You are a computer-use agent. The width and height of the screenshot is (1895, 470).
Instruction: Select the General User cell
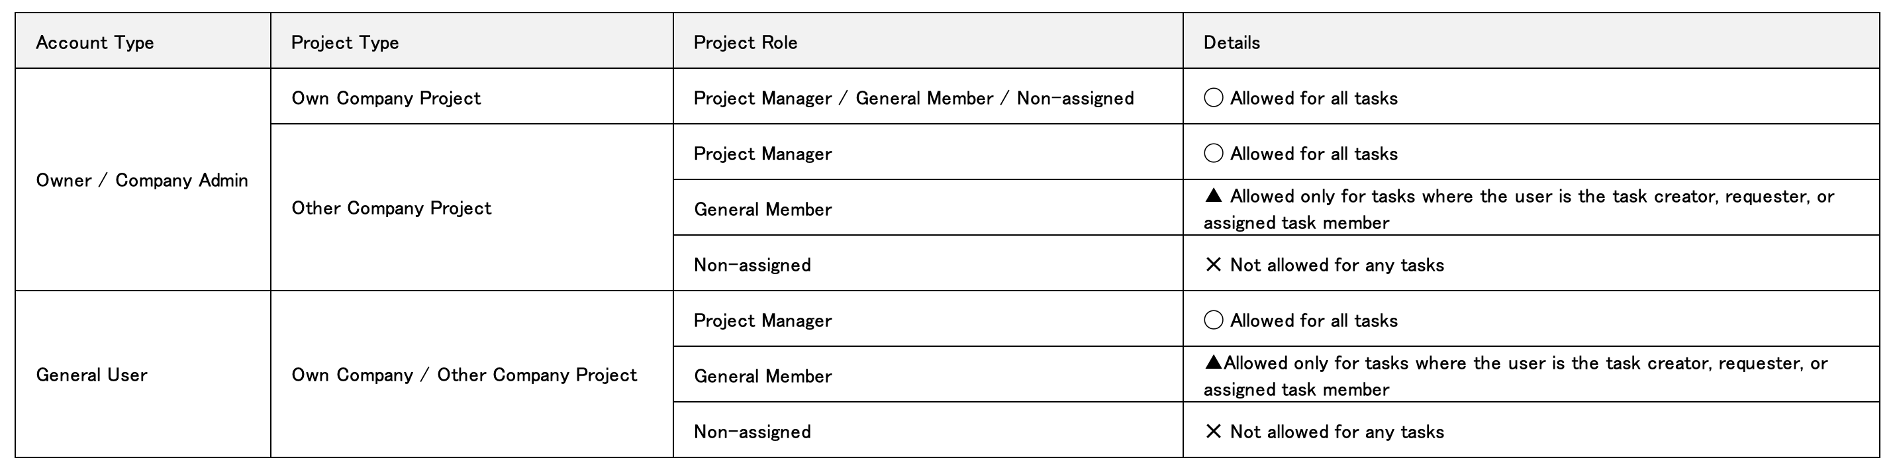[92, 375]
